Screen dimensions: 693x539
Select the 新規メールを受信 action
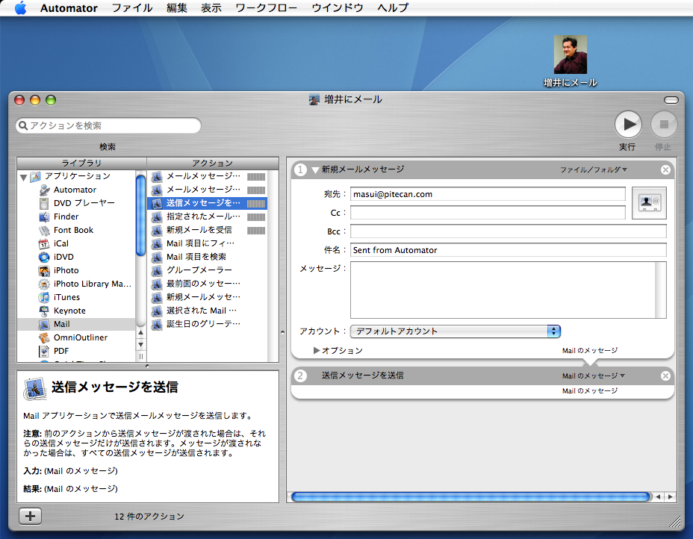pos(208,230)
